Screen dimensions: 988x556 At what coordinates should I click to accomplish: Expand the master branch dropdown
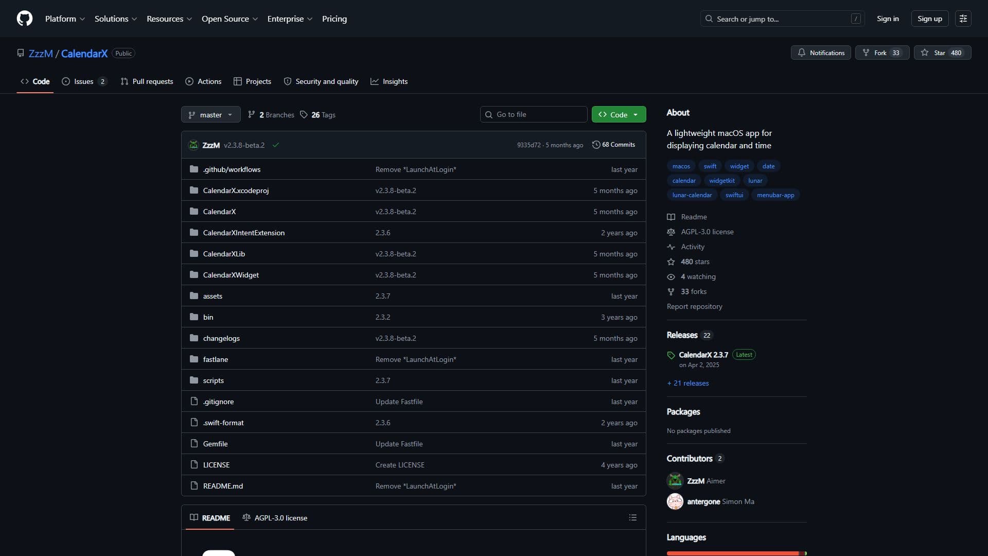point(210,114)
